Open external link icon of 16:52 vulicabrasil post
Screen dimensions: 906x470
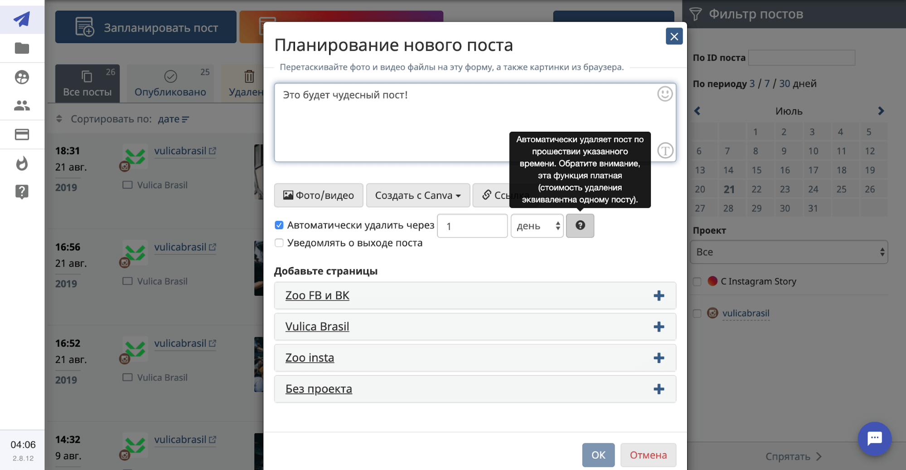(x=213, y=343)
